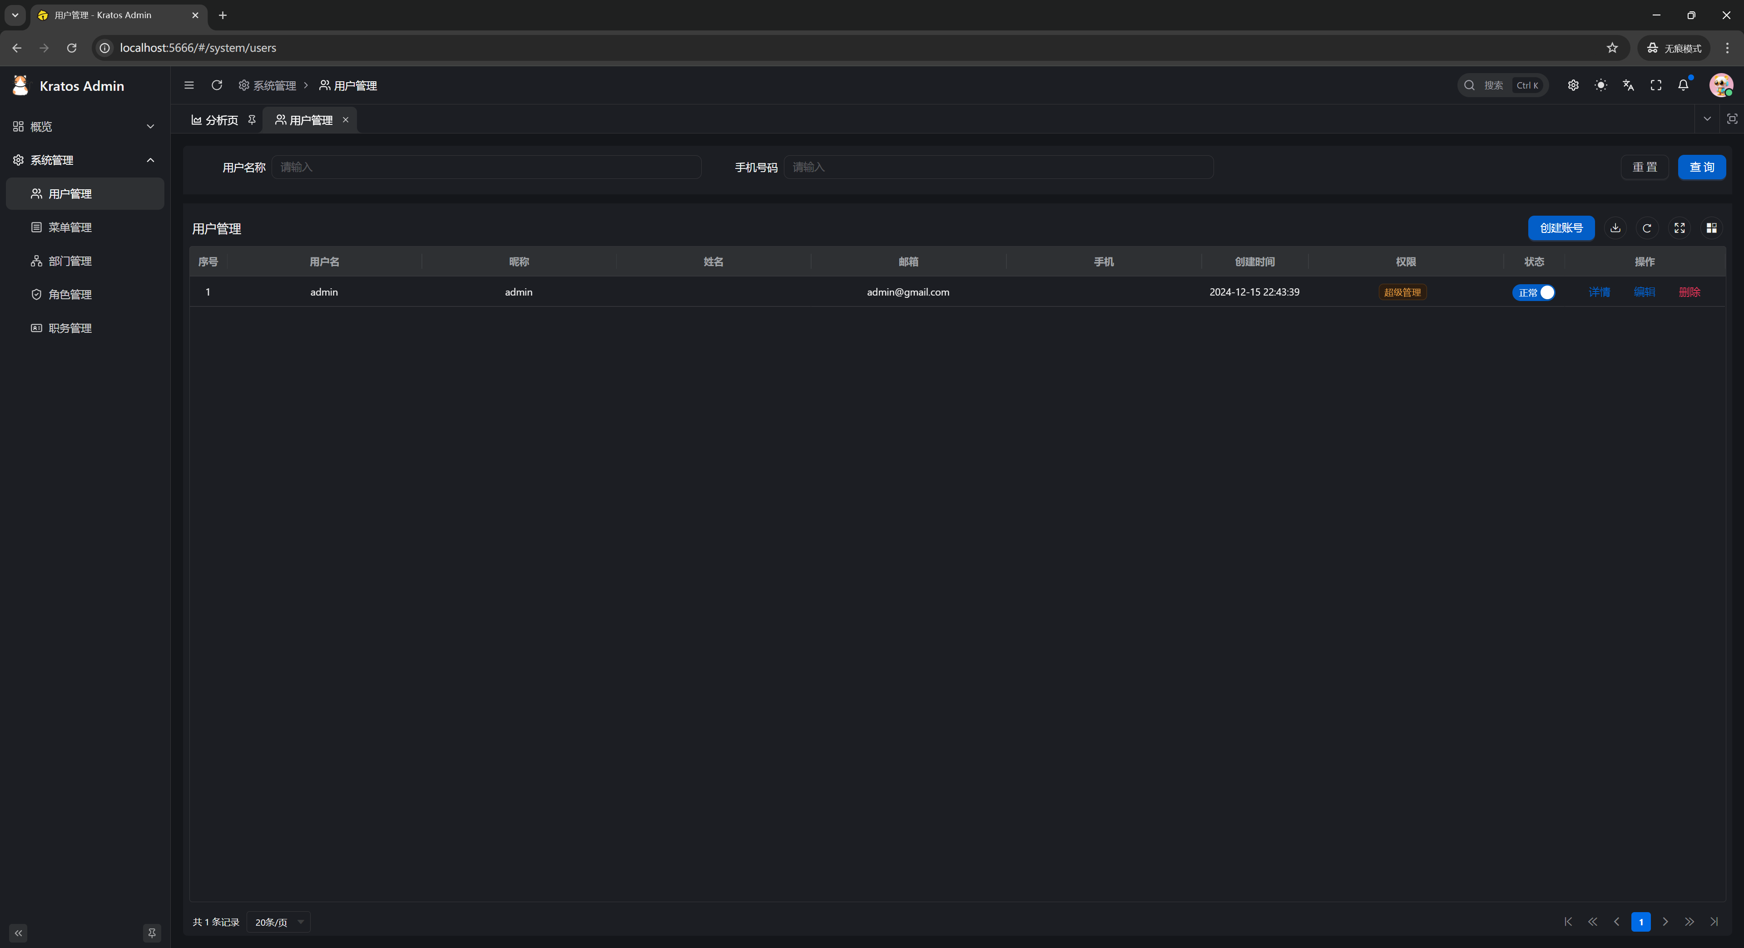Download table data via the download icon
The width and height of the screenshot is (1744, 948).
[1615, 228]
